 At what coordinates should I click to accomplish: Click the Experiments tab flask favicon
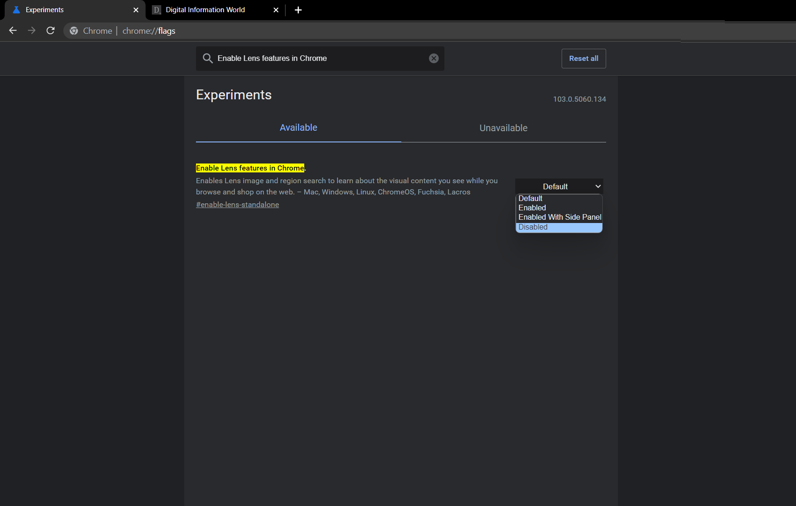16,10
